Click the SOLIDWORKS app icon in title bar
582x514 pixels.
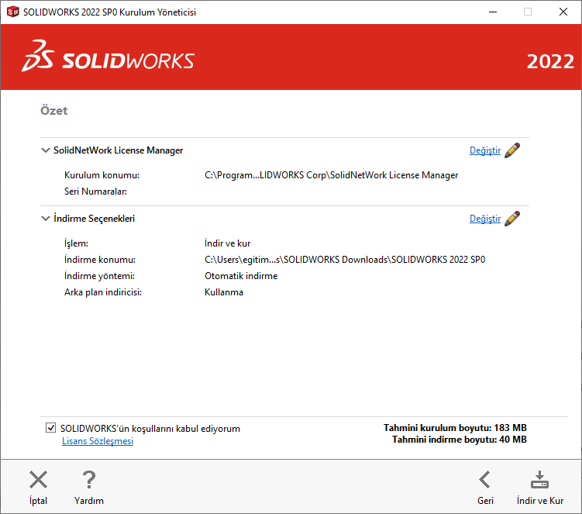(12, 12)
